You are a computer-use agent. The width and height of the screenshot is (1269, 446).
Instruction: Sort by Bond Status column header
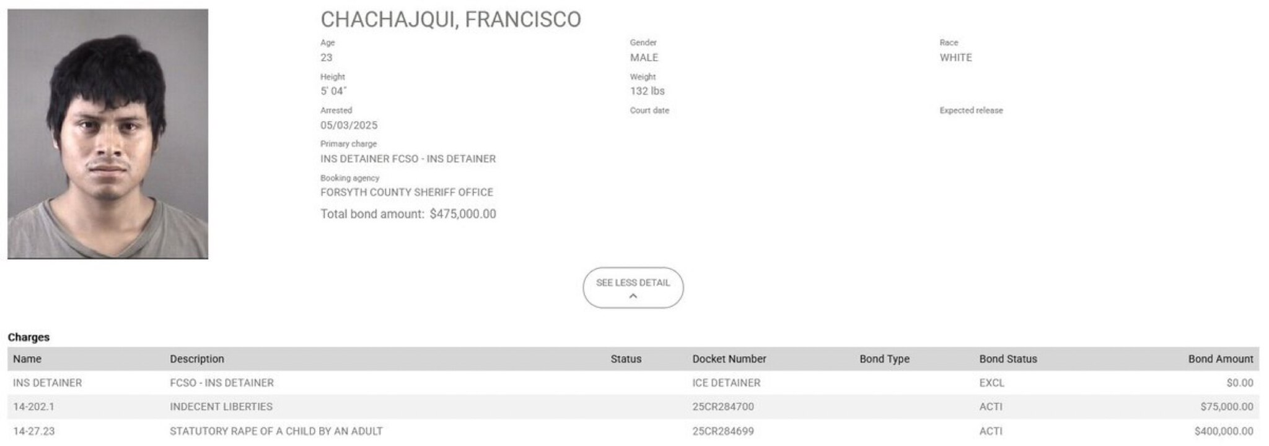1008,359
